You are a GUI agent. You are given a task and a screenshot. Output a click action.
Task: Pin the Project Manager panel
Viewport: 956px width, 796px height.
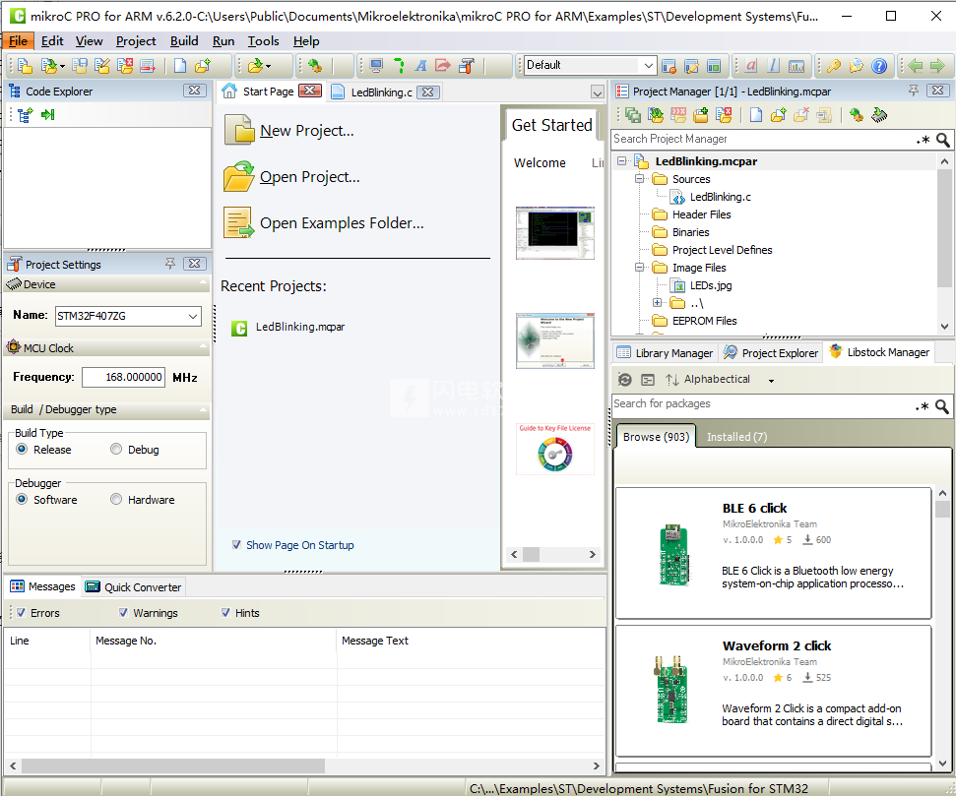pyautogui.click(x=914, y=91)
